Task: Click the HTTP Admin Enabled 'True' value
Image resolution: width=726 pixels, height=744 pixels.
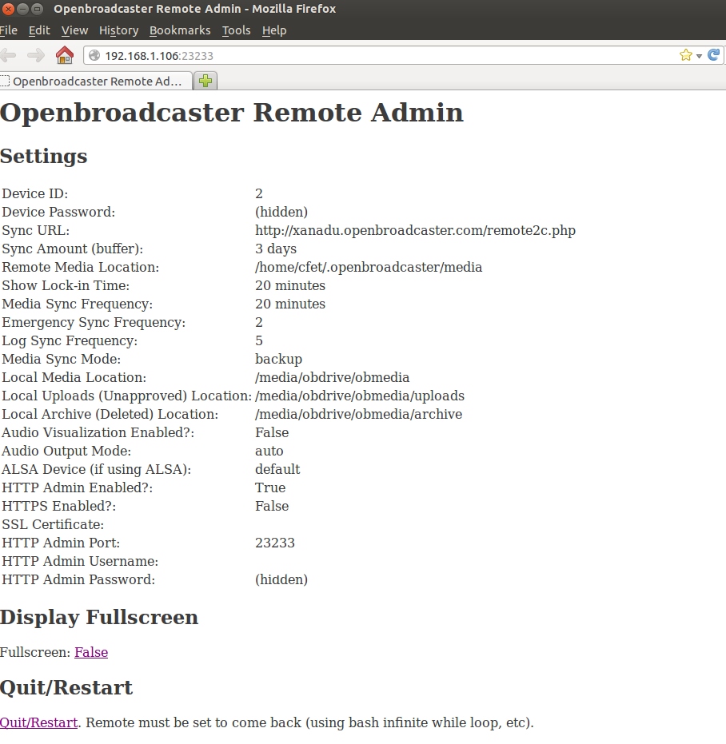Action: (x=270, y=487)
